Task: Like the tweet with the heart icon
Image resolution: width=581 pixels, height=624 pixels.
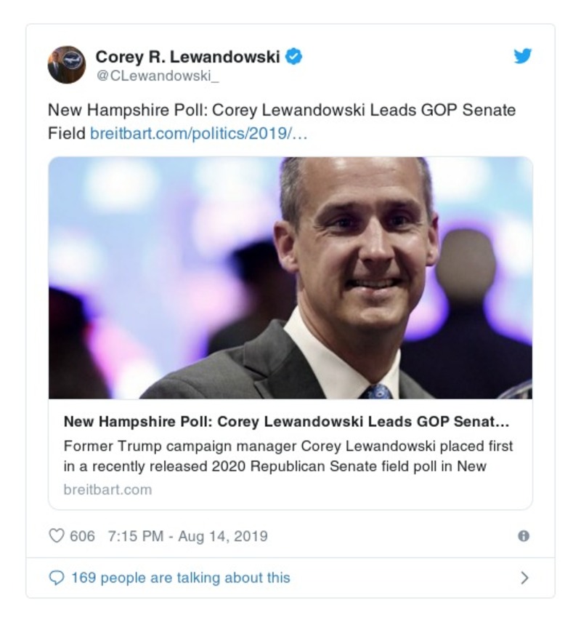Action: click(57, 536)
